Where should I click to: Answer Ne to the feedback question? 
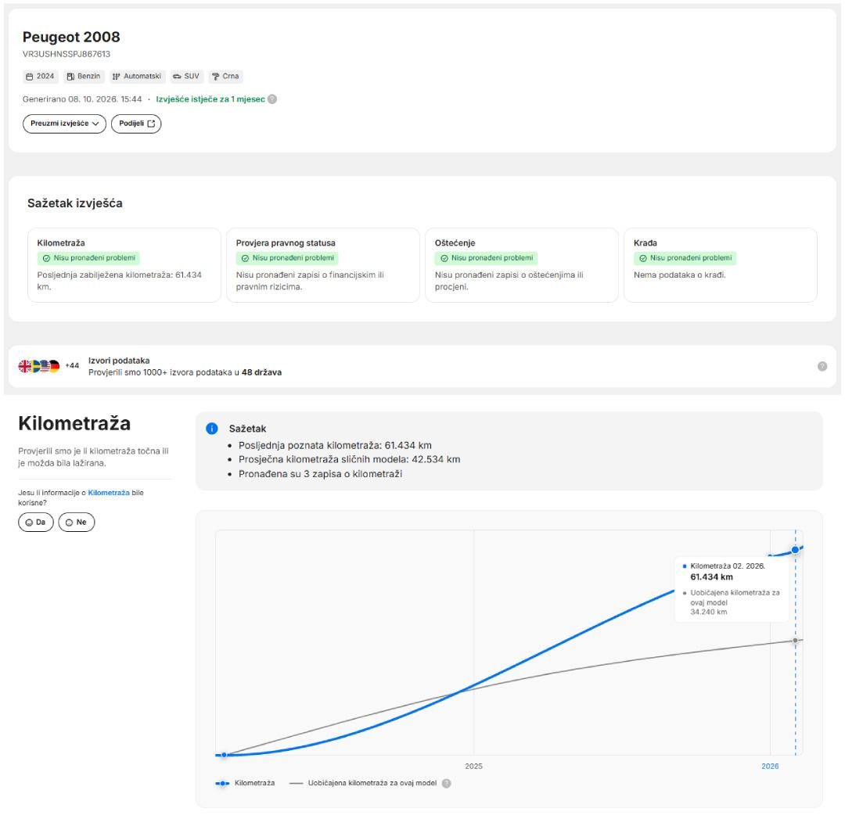coord(77,522)
